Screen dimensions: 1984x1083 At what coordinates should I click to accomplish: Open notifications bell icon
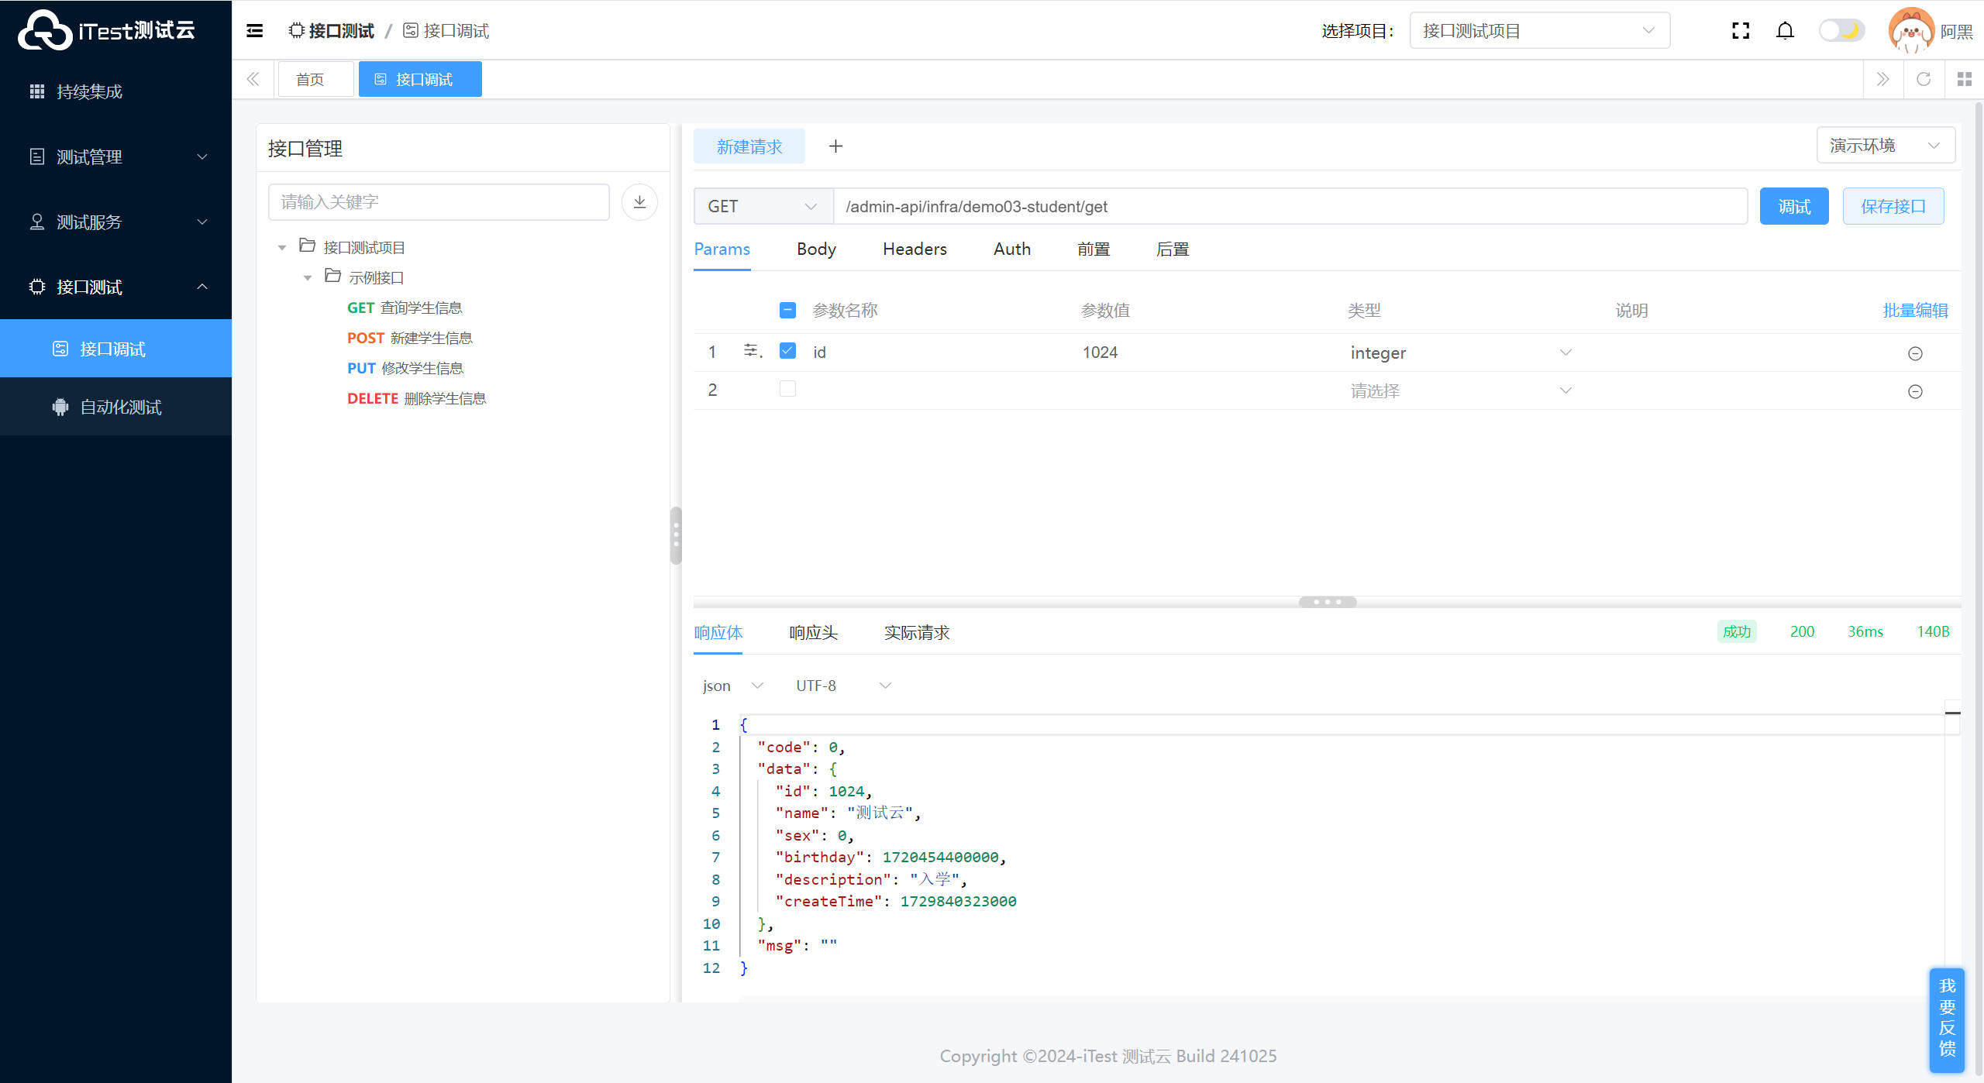1785,31
